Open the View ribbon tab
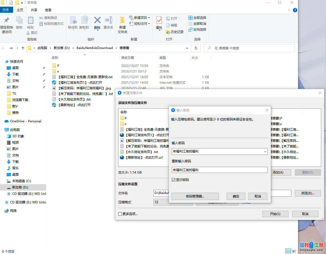The width and height of the screenshot is (326, 254). pos(48,10)
